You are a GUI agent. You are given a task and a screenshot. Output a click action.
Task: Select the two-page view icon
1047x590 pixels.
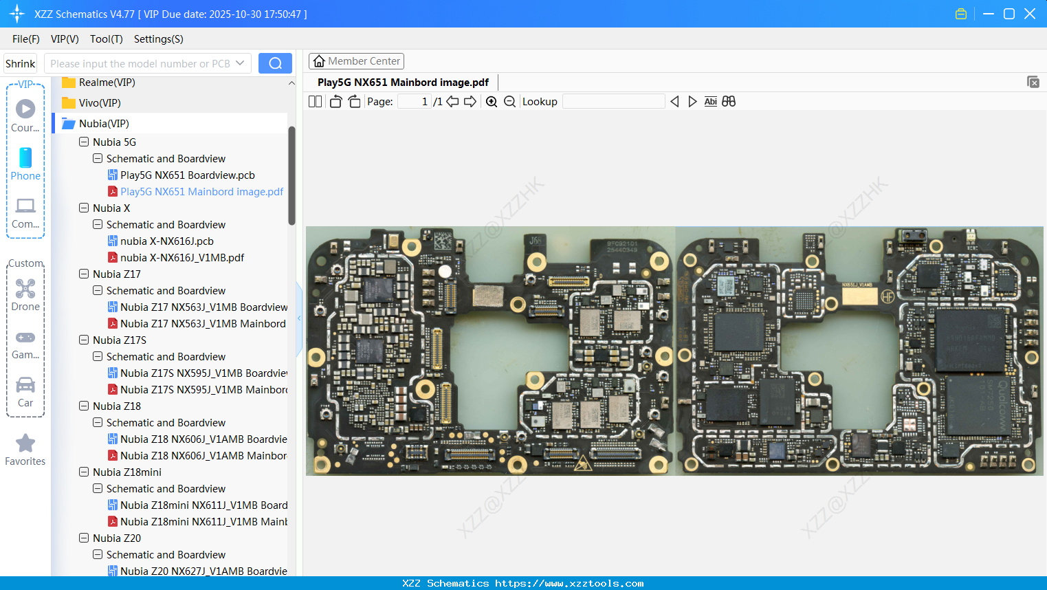click(315, 101)
